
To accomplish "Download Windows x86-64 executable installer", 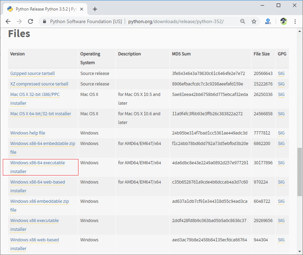I will click(x=37, y=167).
